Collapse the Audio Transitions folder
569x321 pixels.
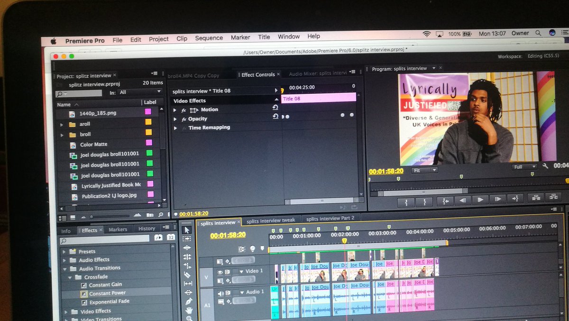click(x=64, y=268)
